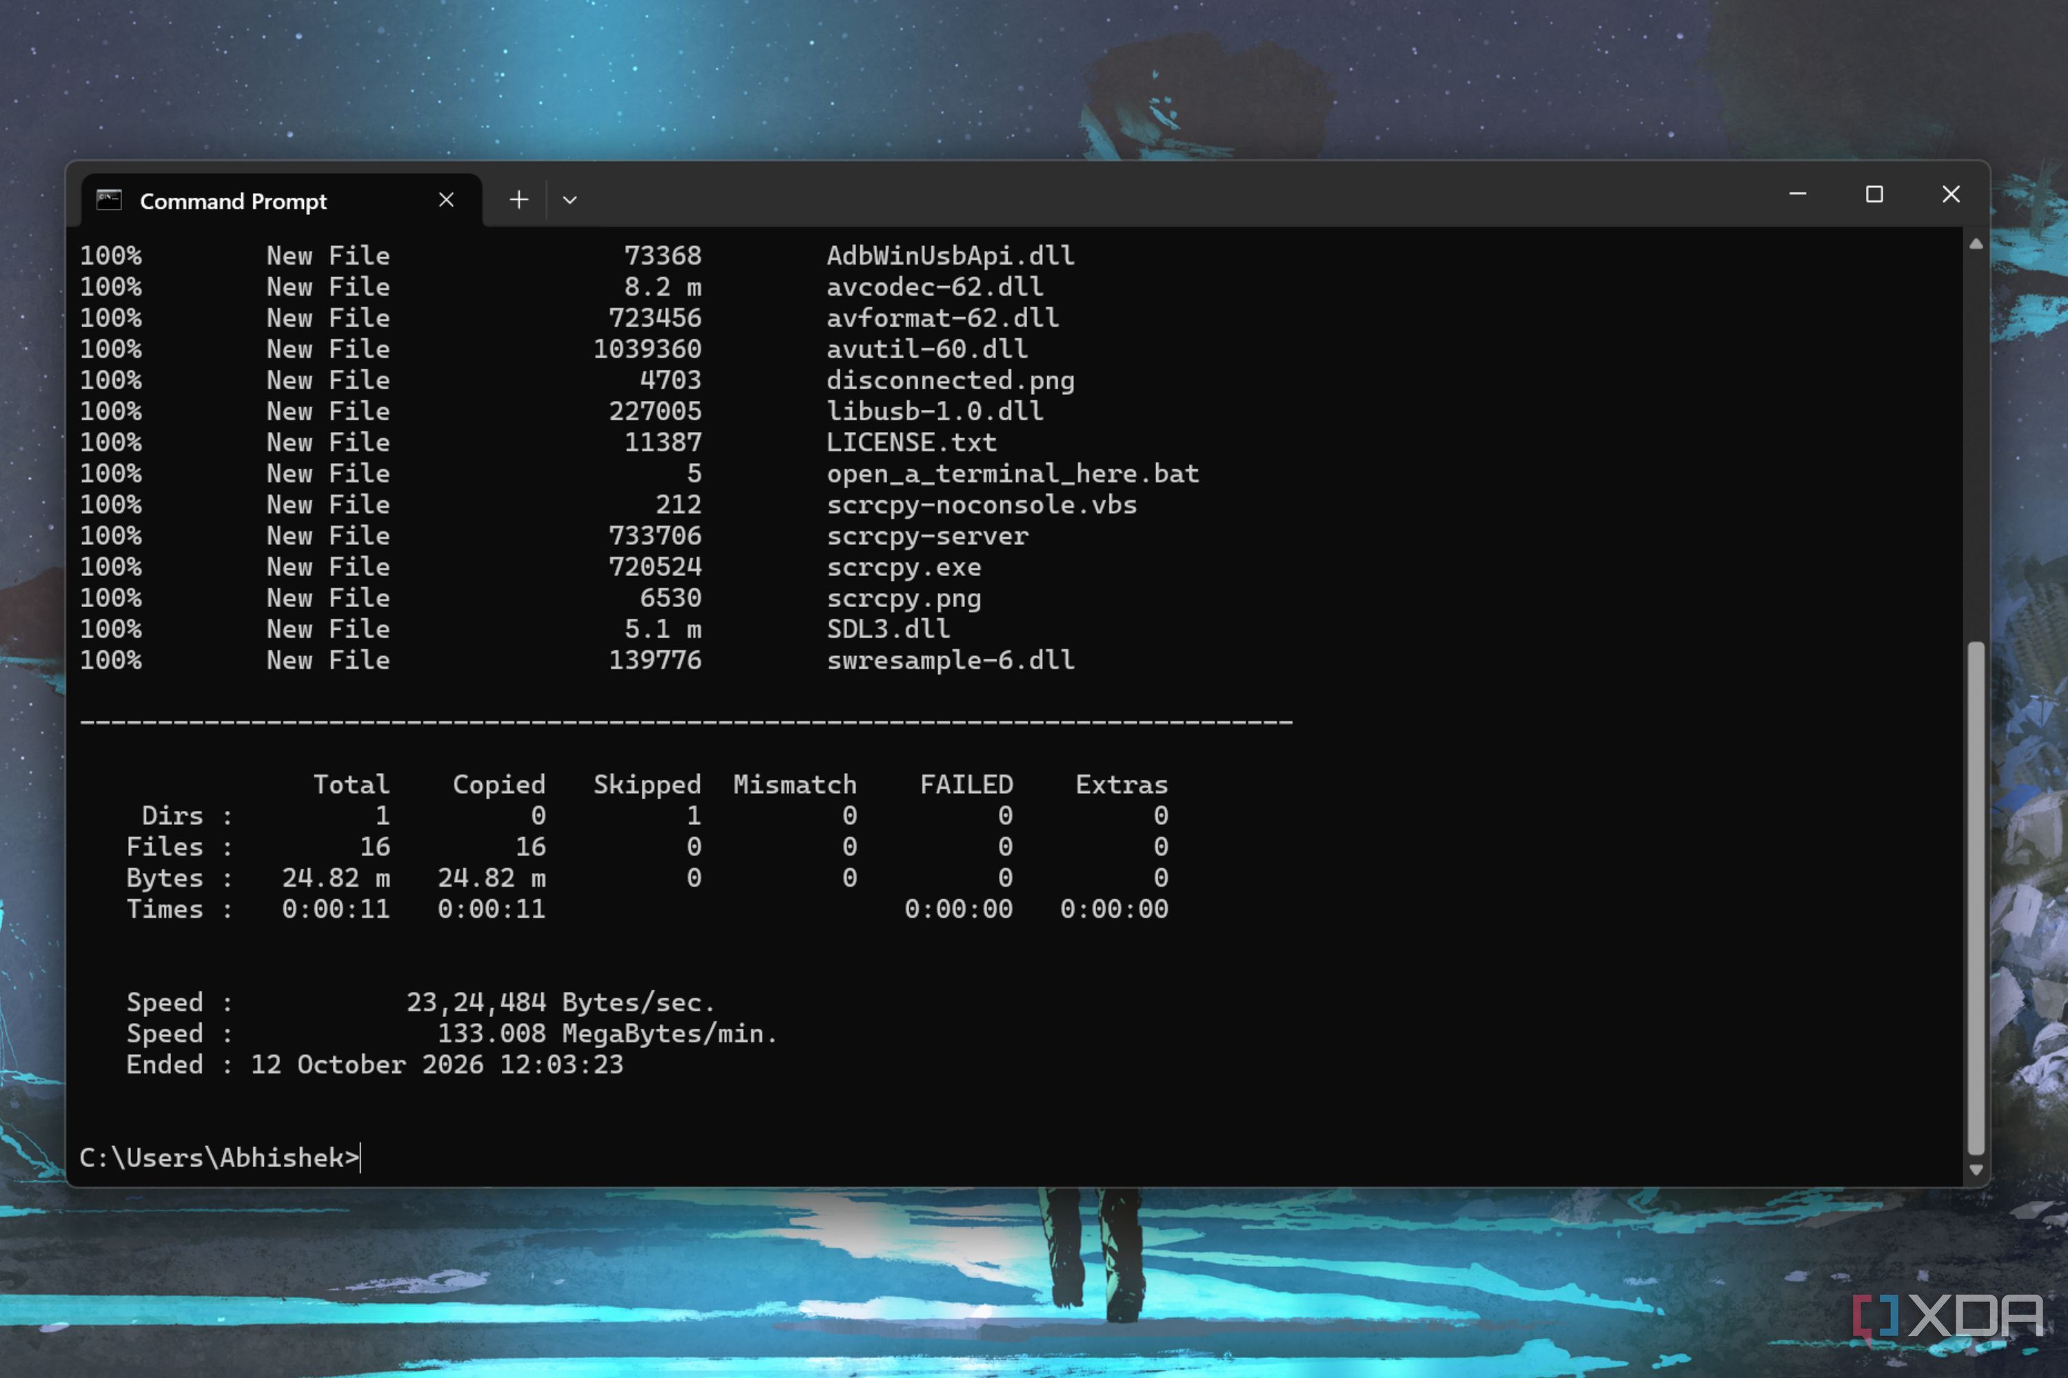Click the scrollbar down arrow
2068x1378 pixels.
tap(1976, 1170)
